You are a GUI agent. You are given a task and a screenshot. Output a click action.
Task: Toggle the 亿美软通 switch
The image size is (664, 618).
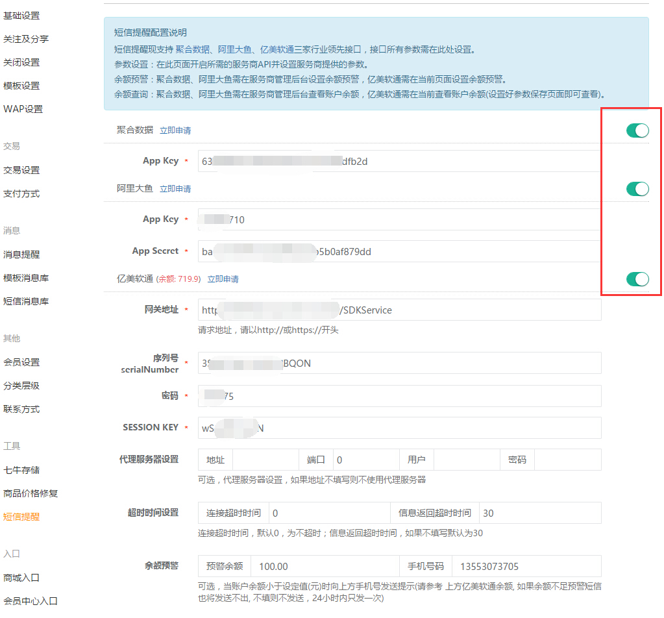[x=637, y=279]
